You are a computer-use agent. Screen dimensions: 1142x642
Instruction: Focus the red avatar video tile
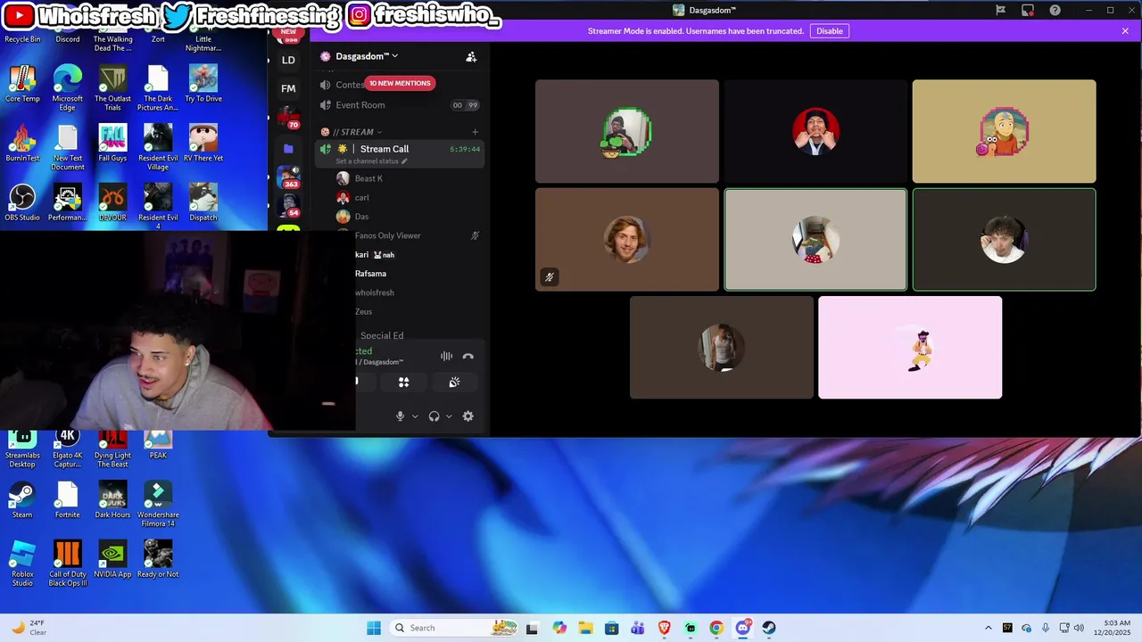point(815,131)
